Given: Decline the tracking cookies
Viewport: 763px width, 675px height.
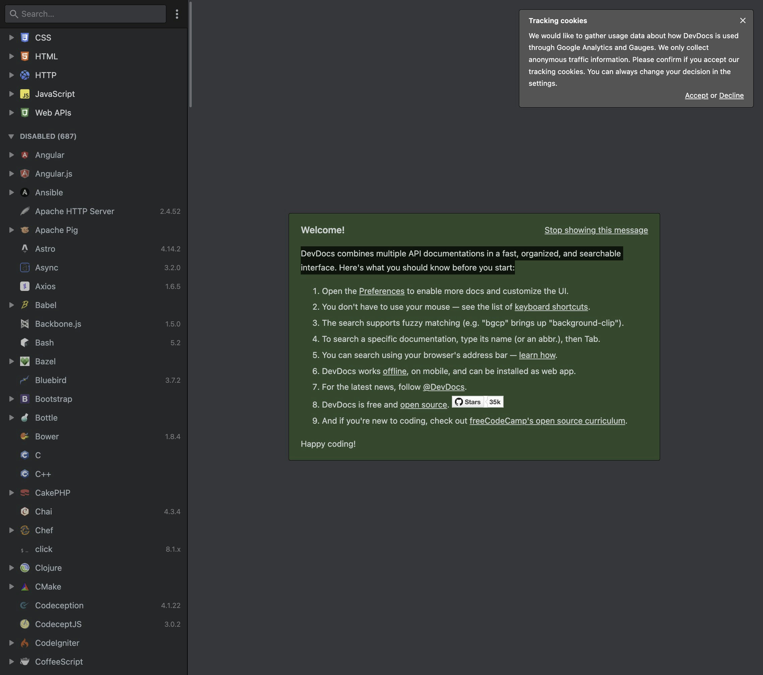Looking at the screenshot, I should coord(731,96).
